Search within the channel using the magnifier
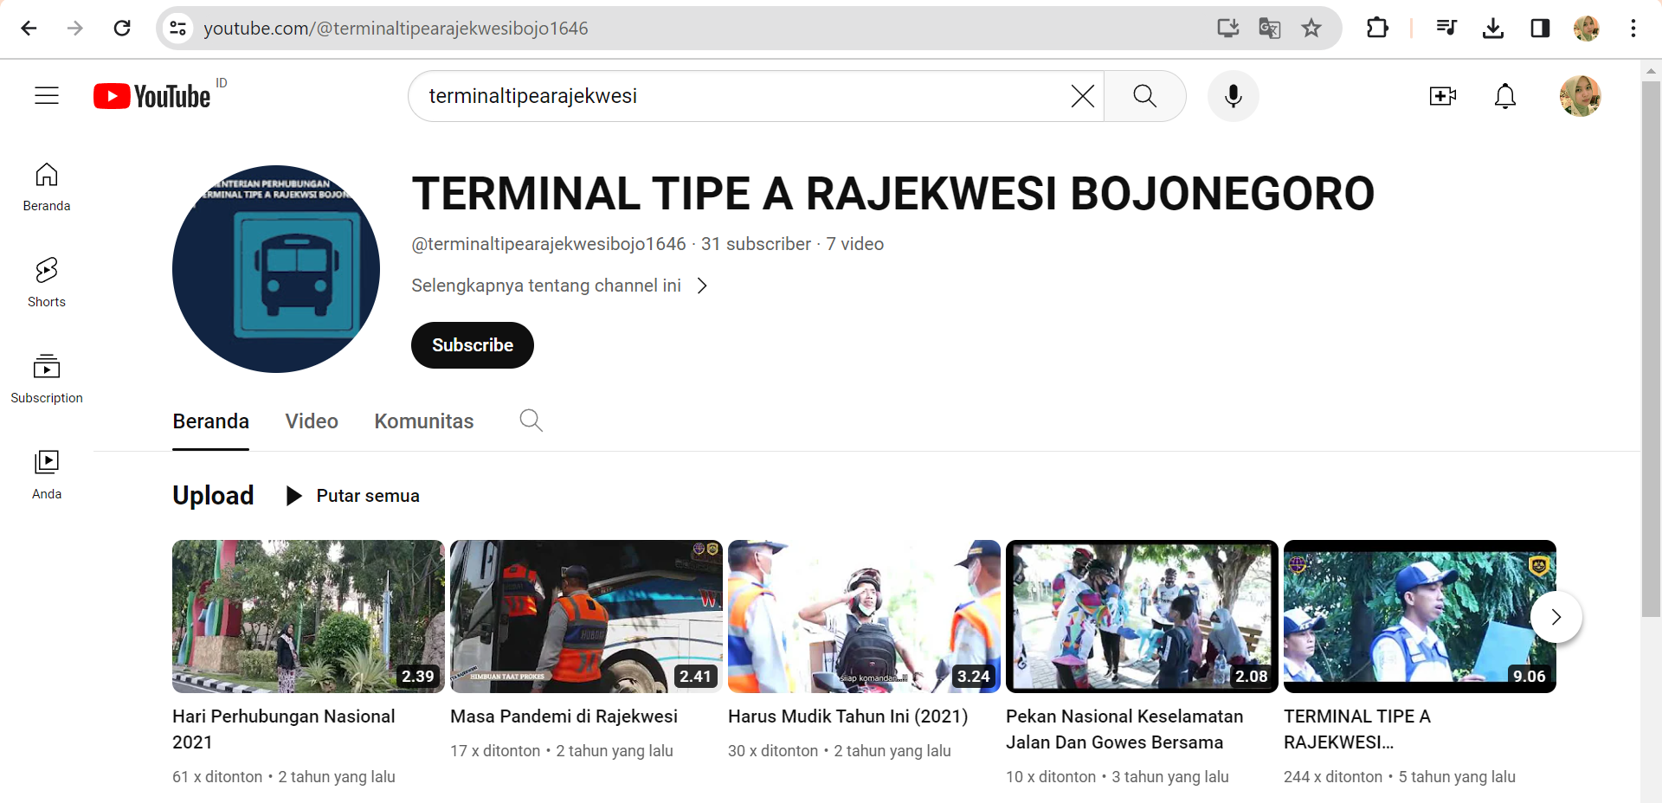Image resolution: width=1662 pixels, height=803 pixels. click(x=531, y=421)
